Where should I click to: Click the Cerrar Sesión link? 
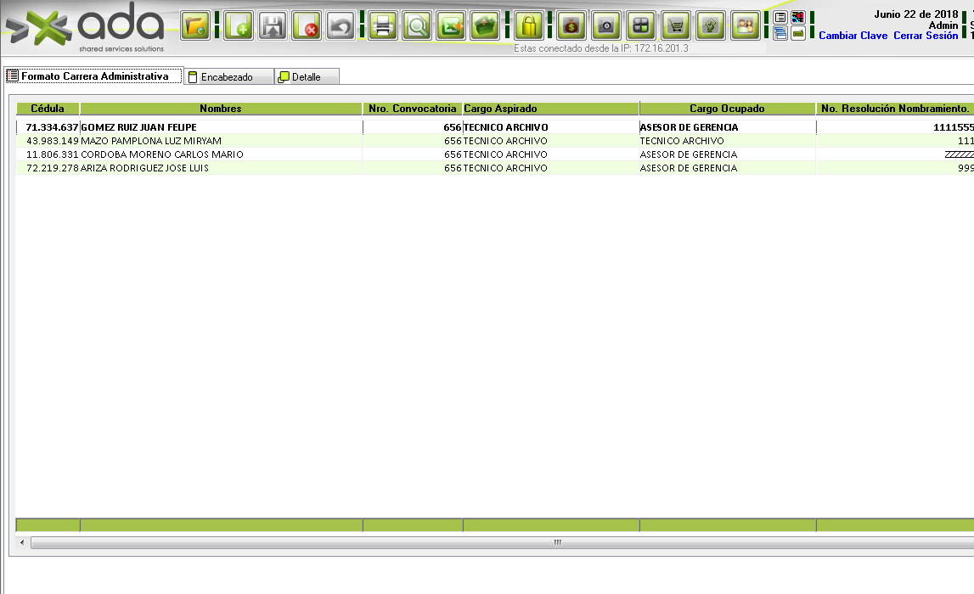click(925, 36)
